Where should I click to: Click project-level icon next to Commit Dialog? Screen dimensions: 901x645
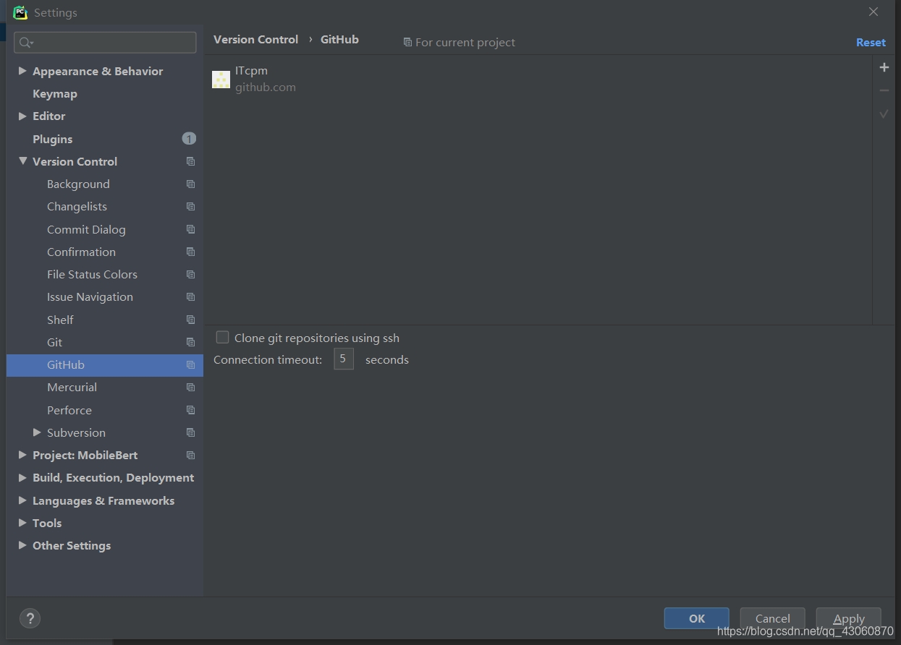190,229
